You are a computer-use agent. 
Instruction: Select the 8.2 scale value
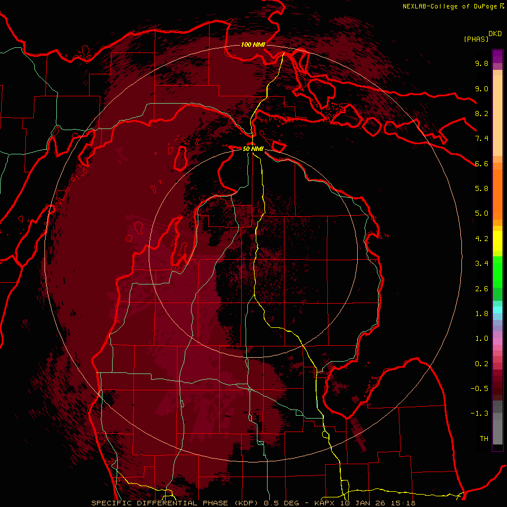(482, 113)
